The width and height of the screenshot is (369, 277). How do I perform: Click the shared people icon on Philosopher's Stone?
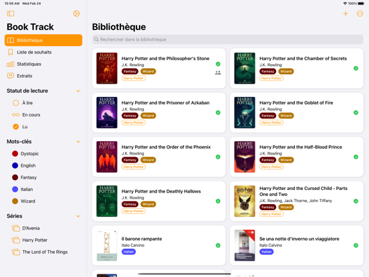(x=218, y=73)
